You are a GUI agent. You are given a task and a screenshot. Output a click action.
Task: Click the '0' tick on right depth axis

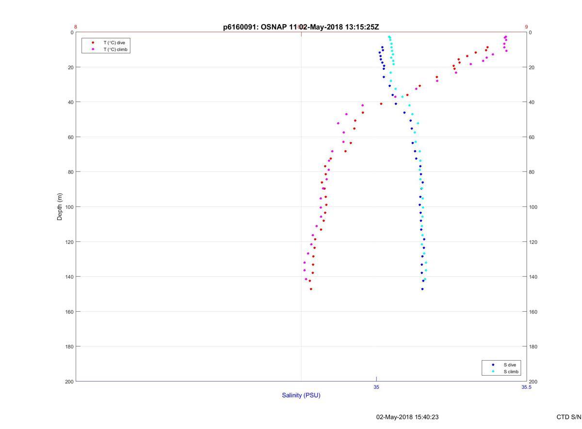[x=531, y=32]
